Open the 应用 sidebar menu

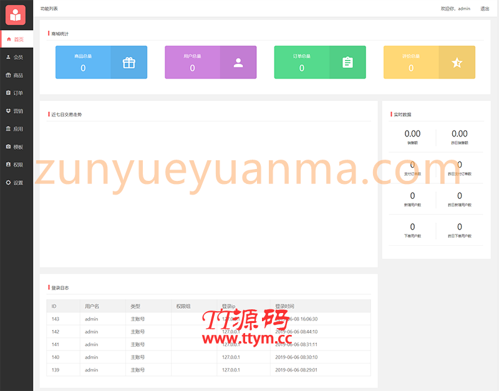click(x=17, y=129)
